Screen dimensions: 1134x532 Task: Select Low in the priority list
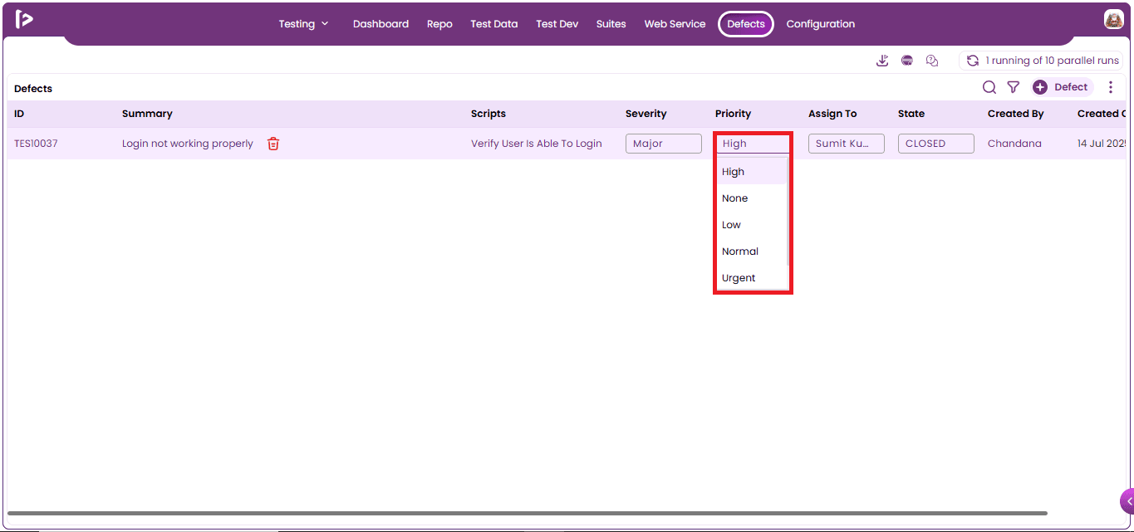752,225
